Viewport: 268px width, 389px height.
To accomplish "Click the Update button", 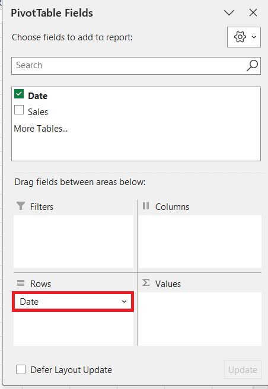I will [x=243, y=369].
